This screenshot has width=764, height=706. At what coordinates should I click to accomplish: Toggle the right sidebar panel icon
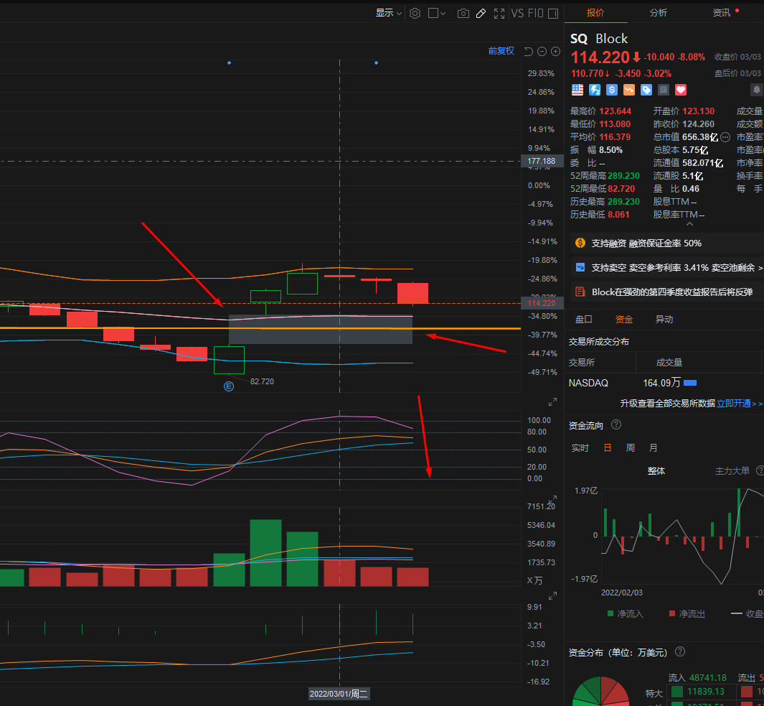click(x=553, y=13)
